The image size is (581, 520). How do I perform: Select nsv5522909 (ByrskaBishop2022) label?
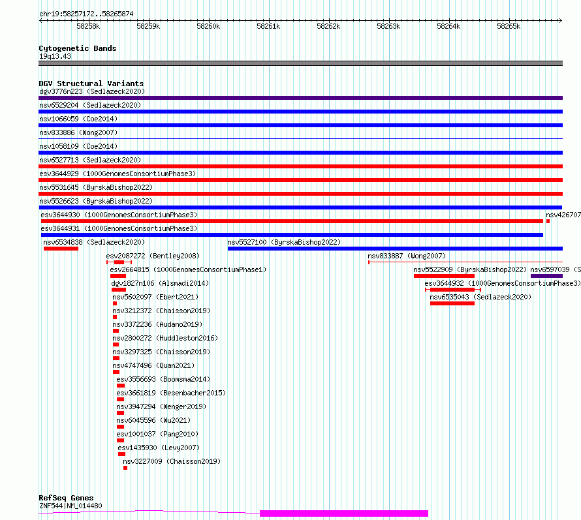(x=470, y=269)
